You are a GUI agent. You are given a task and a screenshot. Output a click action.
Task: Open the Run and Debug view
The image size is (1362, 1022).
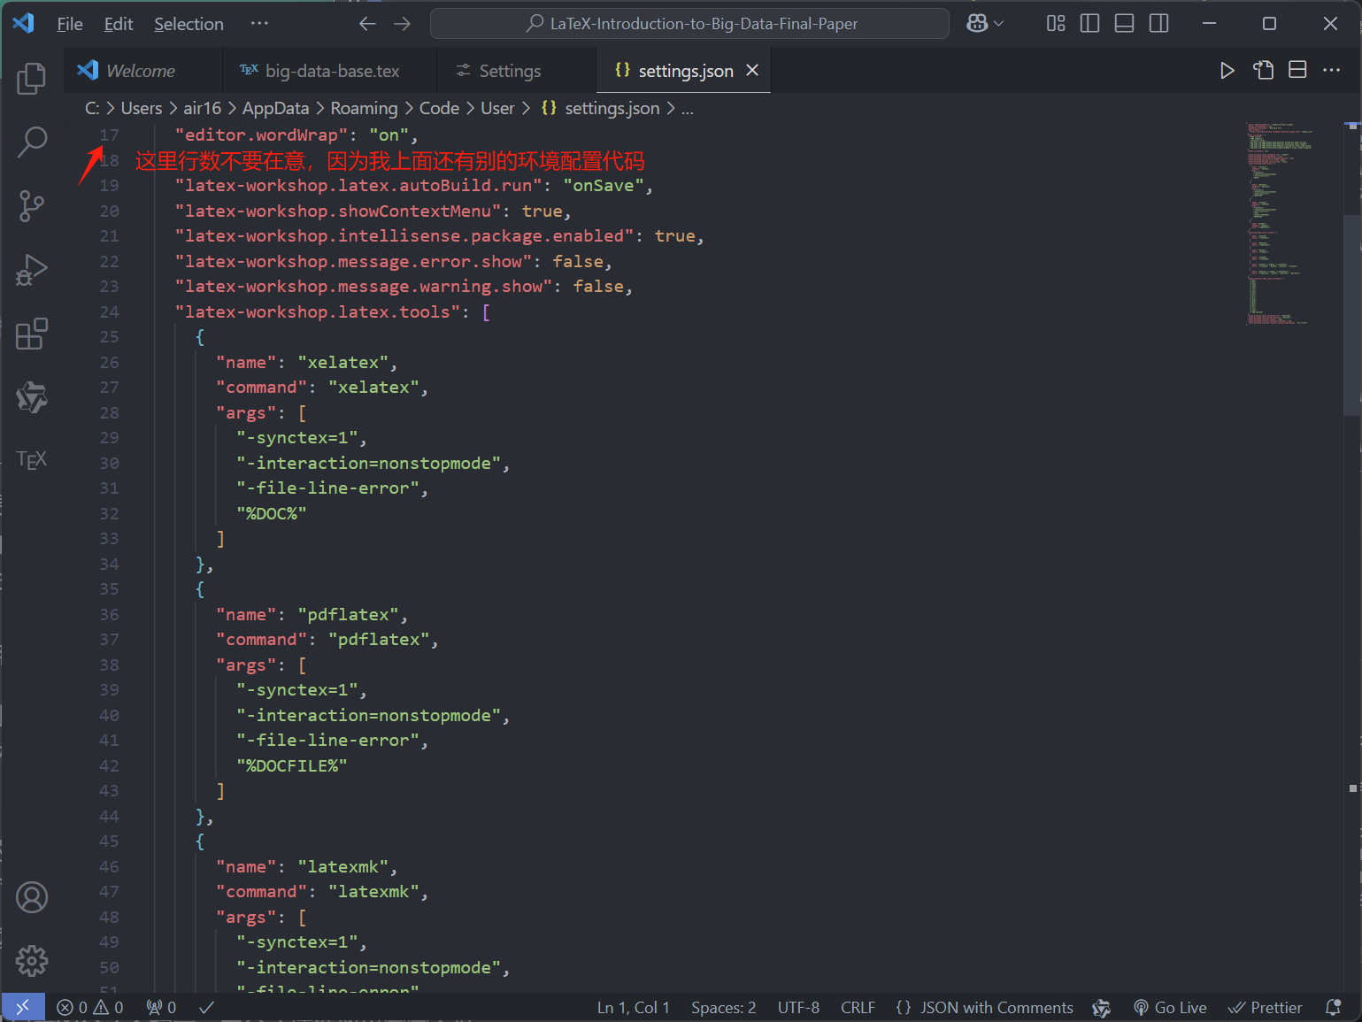click(x=32, y=270)
